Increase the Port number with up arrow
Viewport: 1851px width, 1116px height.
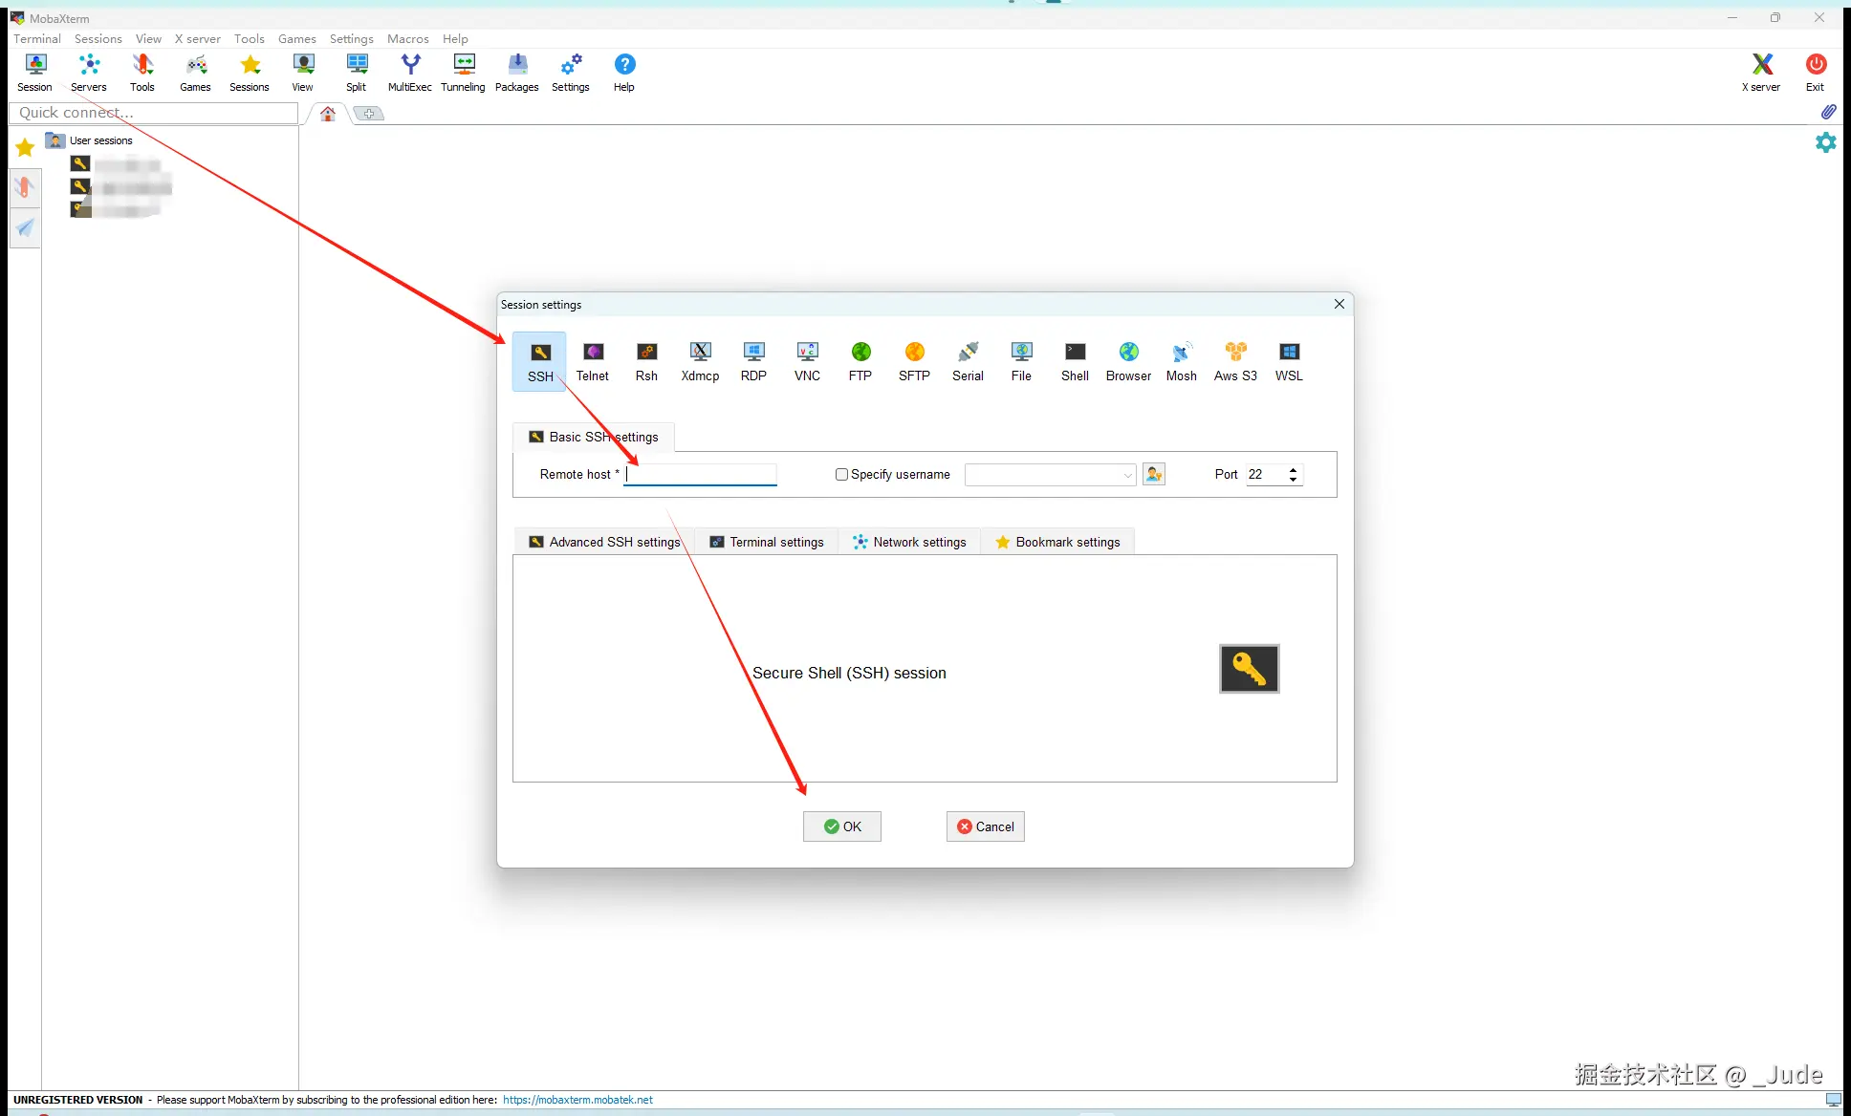(x=1293, y=469)
